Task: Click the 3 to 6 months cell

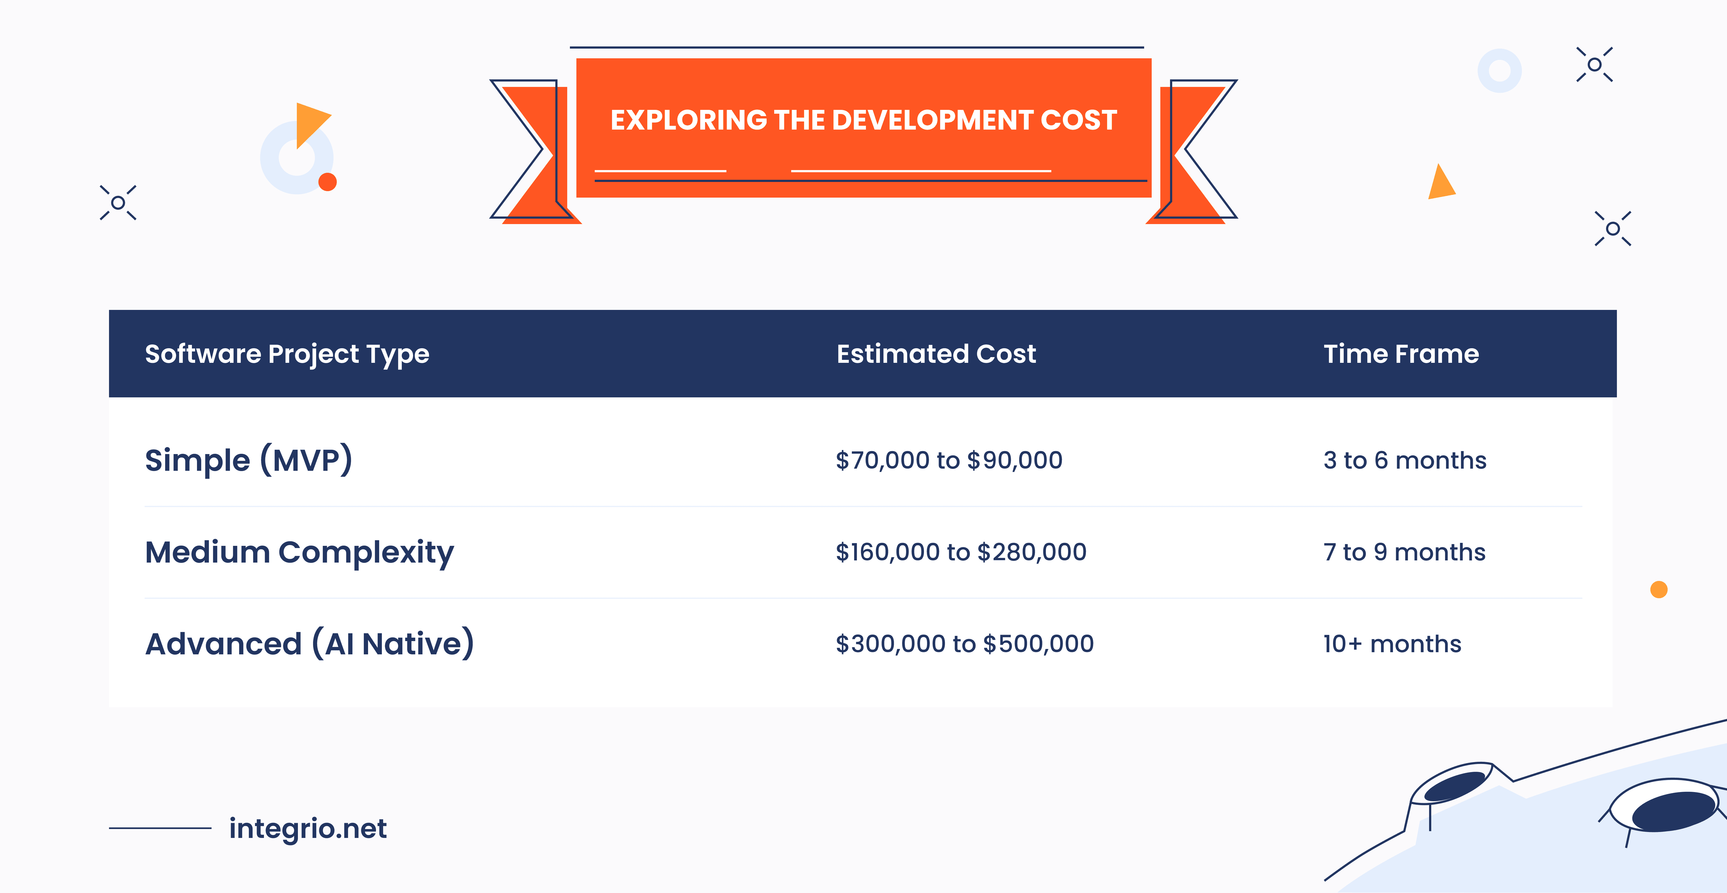Action: (1405, 460)
